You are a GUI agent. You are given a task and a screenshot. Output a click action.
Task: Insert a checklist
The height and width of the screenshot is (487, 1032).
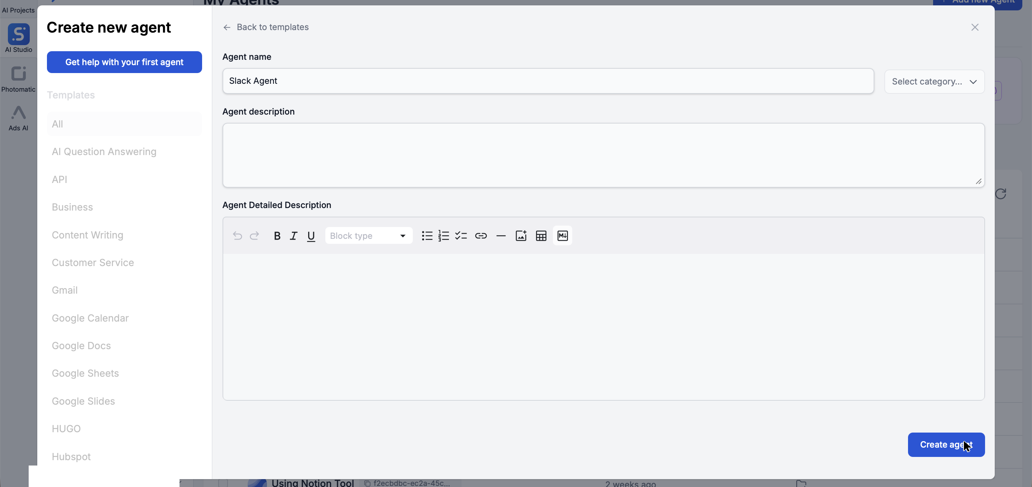[461, 236]
